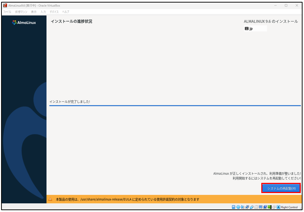Click the completed installation progress bar
This screenshot has width=304, height=212.
coord(174,106)
